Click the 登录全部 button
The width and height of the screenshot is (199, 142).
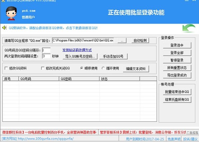[177, 53]
